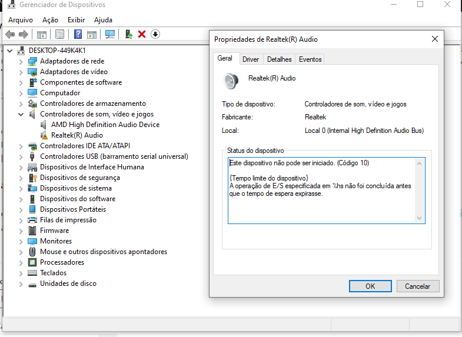Click the device status scrollbar down arrow
Viewport: 462px width, 337px height.
[419, 218]
